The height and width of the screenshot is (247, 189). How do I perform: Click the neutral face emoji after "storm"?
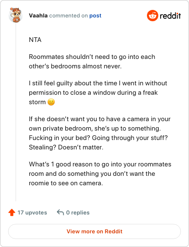(x=51, y=102)
